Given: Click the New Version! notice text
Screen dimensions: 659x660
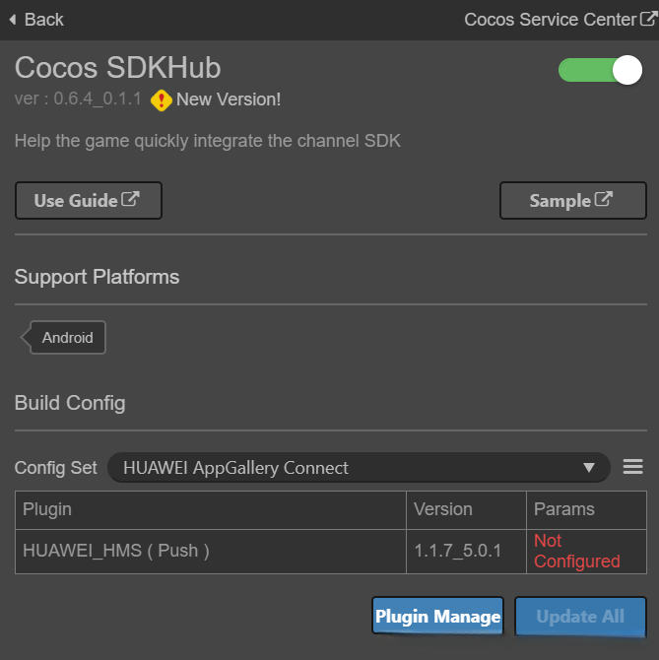Looking at the screenshot, I should click(x=229, y=99).
